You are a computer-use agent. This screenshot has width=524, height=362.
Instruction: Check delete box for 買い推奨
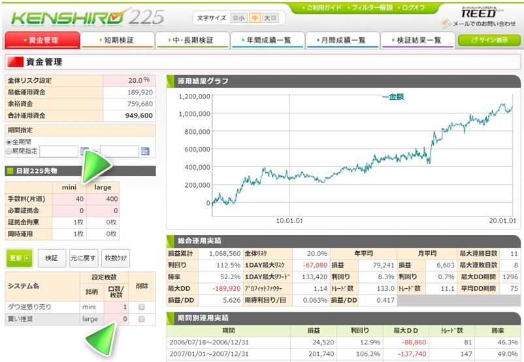point(142,320)
